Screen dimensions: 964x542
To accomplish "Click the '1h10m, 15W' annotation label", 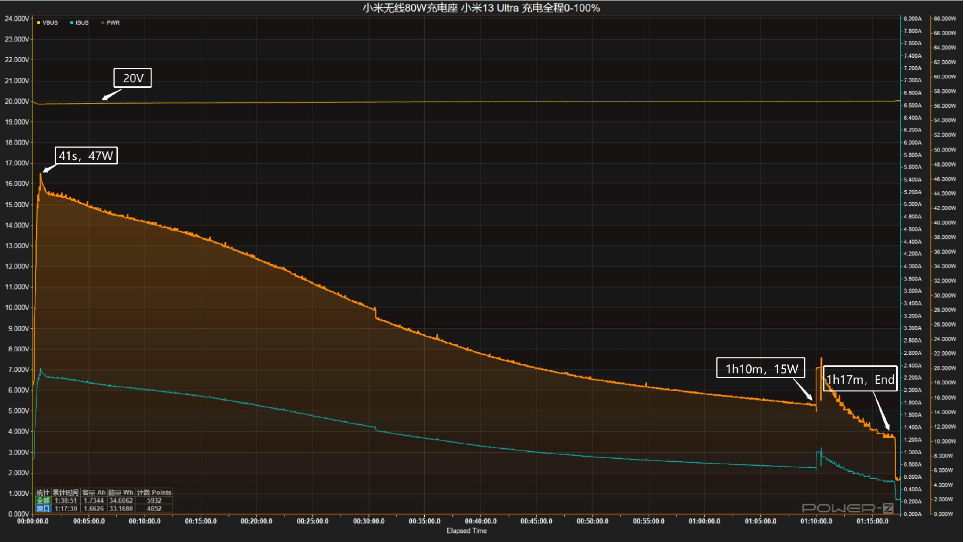I will (x=761, y=369).
